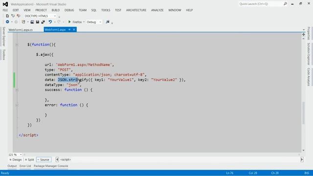Click the Navigate Backward blue arrow icon
313x176 pixels.
[7, 22]
